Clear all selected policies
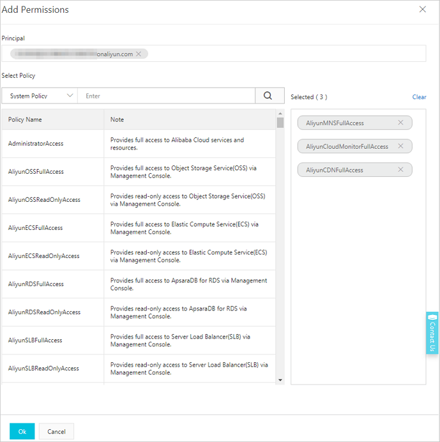 pyautogui.click(x=419, y=97)
